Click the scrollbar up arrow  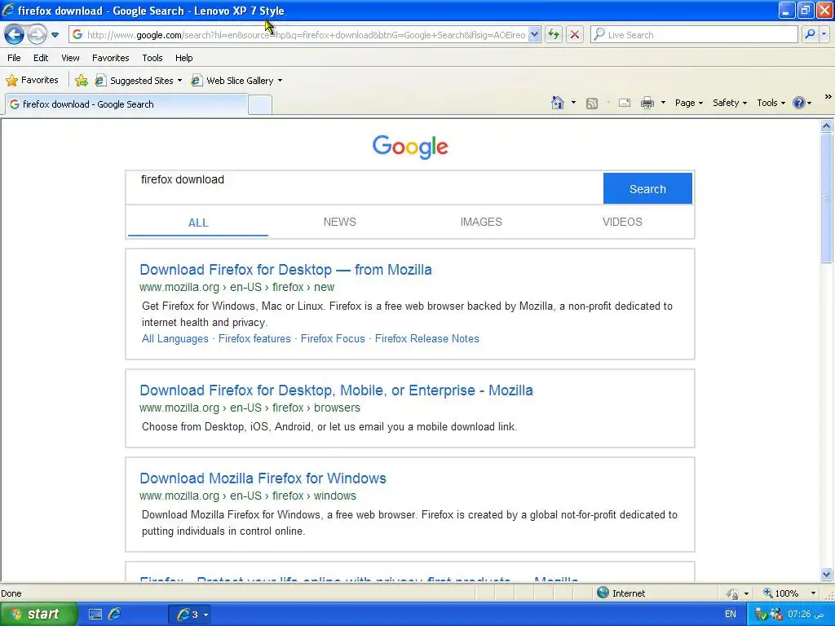(827, 126)
